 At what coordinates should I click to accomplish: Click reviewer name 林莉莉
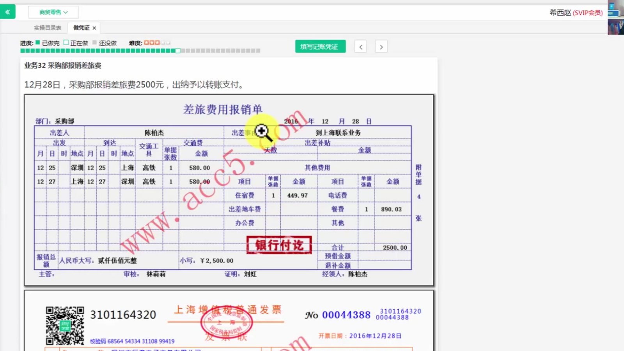(156, 274)
